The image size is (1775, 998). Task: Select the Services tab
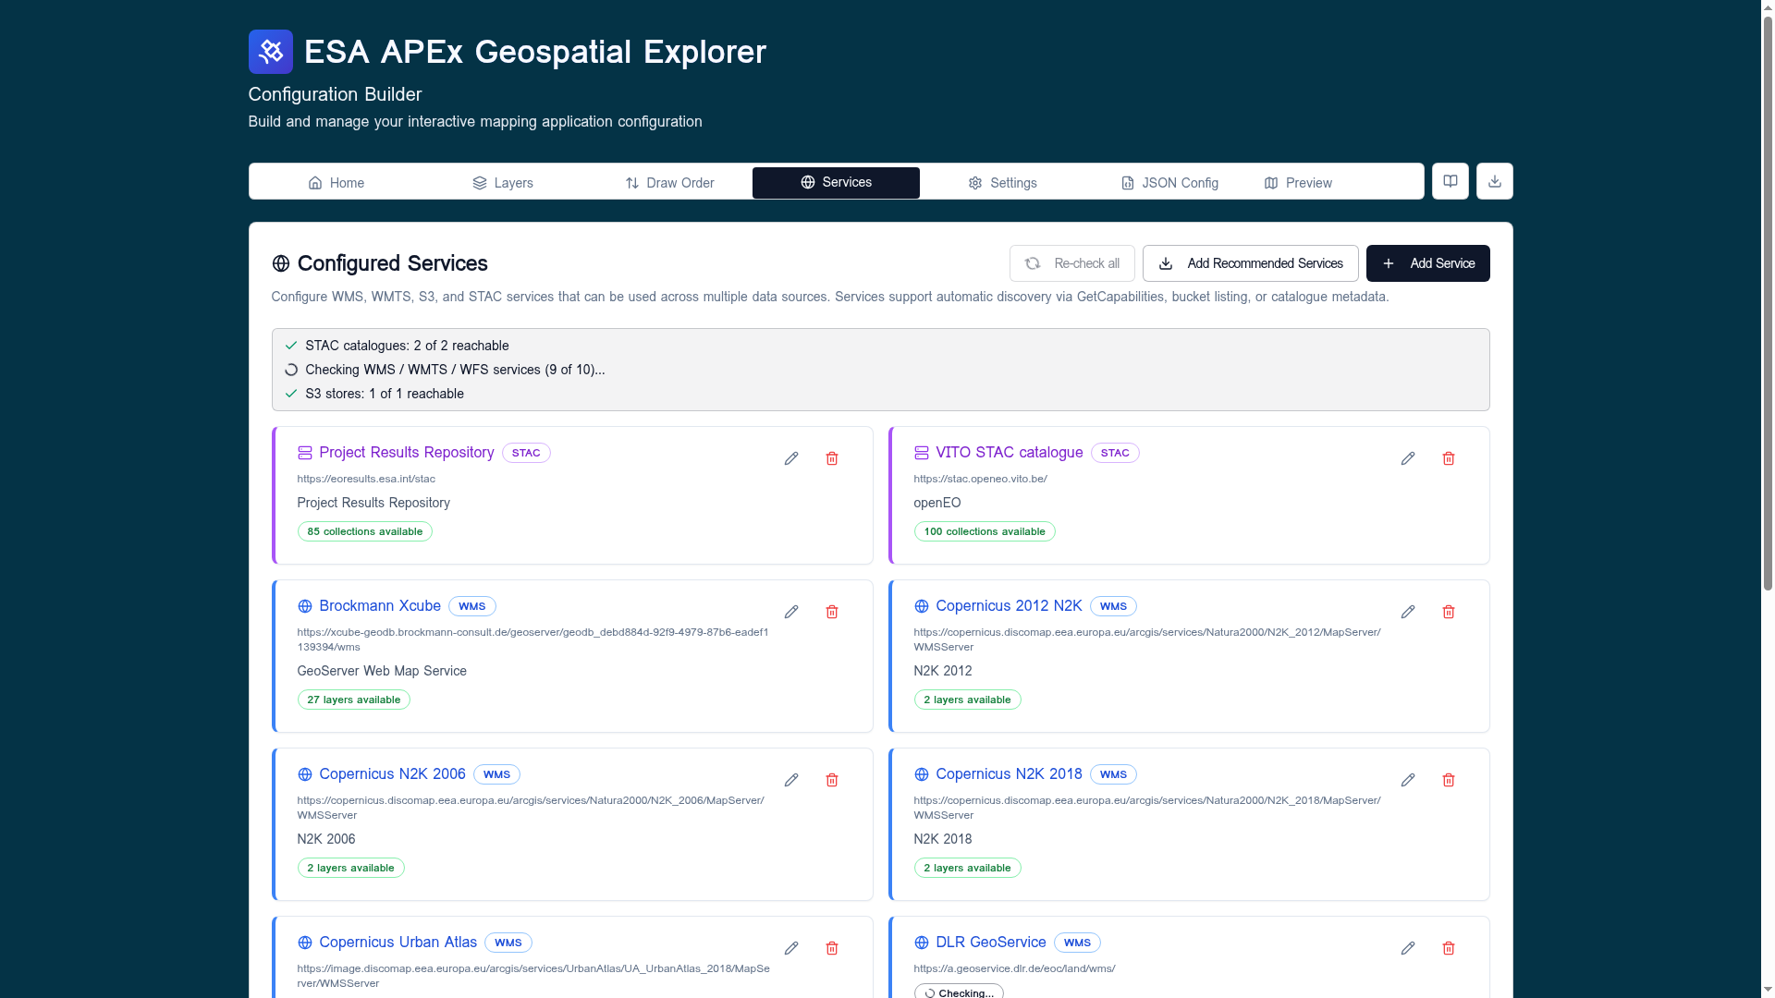click(836, 183)
